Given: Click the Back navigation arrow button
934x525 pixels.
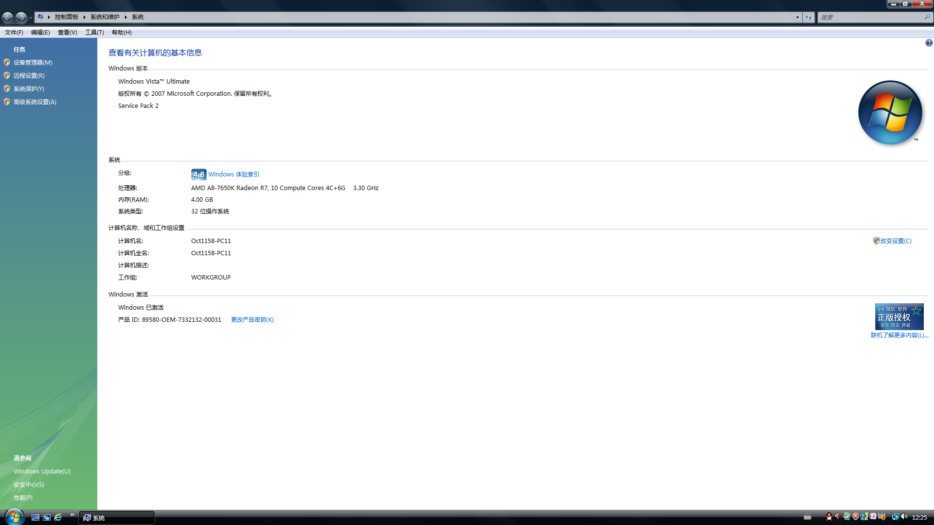Looking at the screenshot, I should coord(8,17).
